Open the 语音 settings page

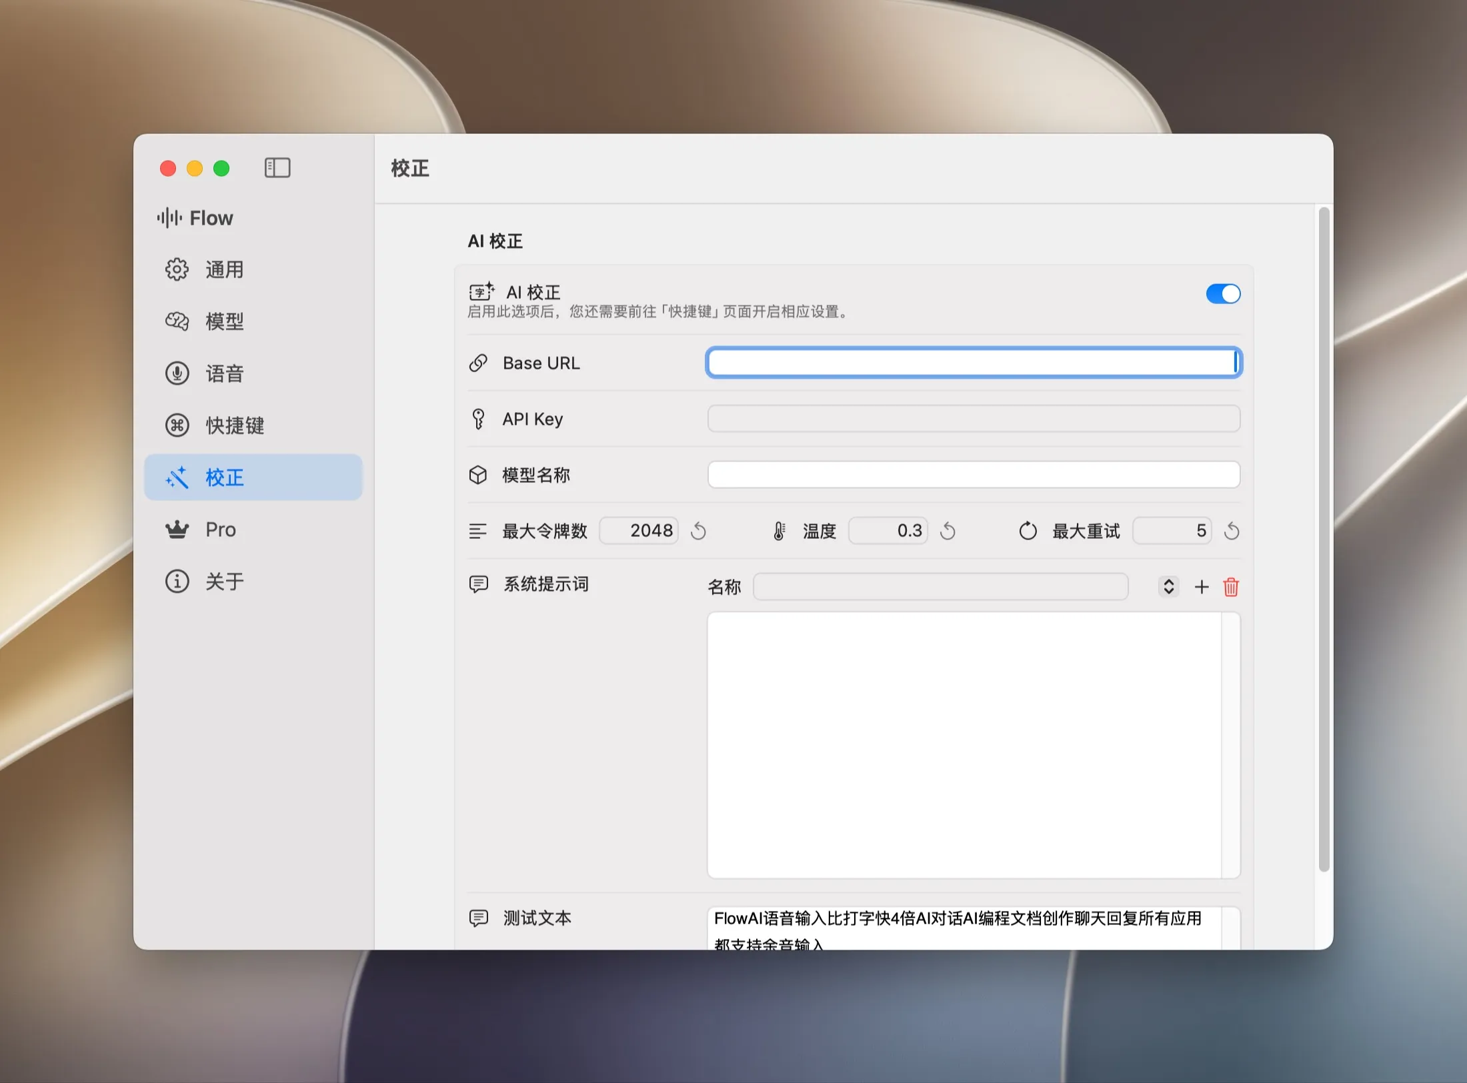click(253, 373)
